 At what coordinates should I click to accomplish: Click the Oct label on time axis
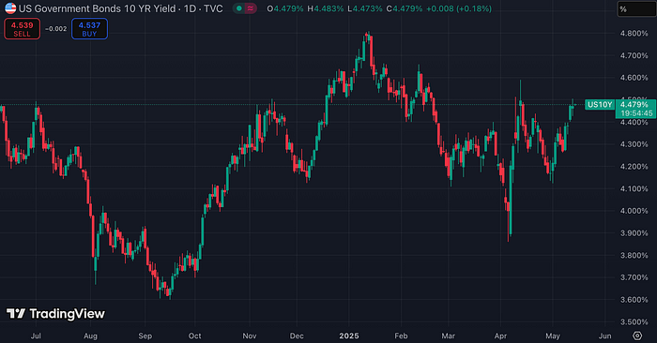pos(195,336)
